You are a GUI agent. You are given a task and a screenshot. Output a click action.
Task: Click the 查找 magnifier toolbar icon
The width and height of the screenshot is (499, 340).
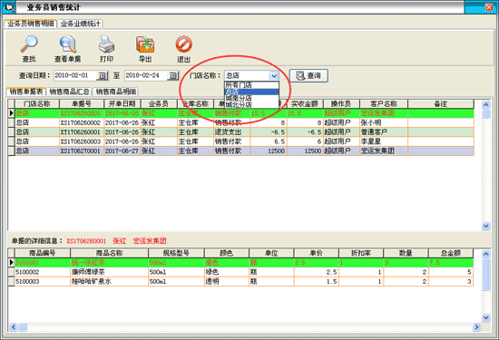click(29, 44)
